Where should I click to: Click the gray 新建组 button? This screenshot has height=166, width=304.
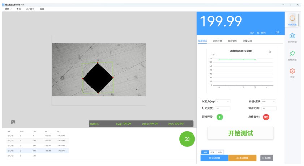click(266, 158)
